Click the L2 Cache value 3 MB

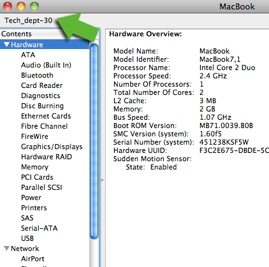click(208, 101)
